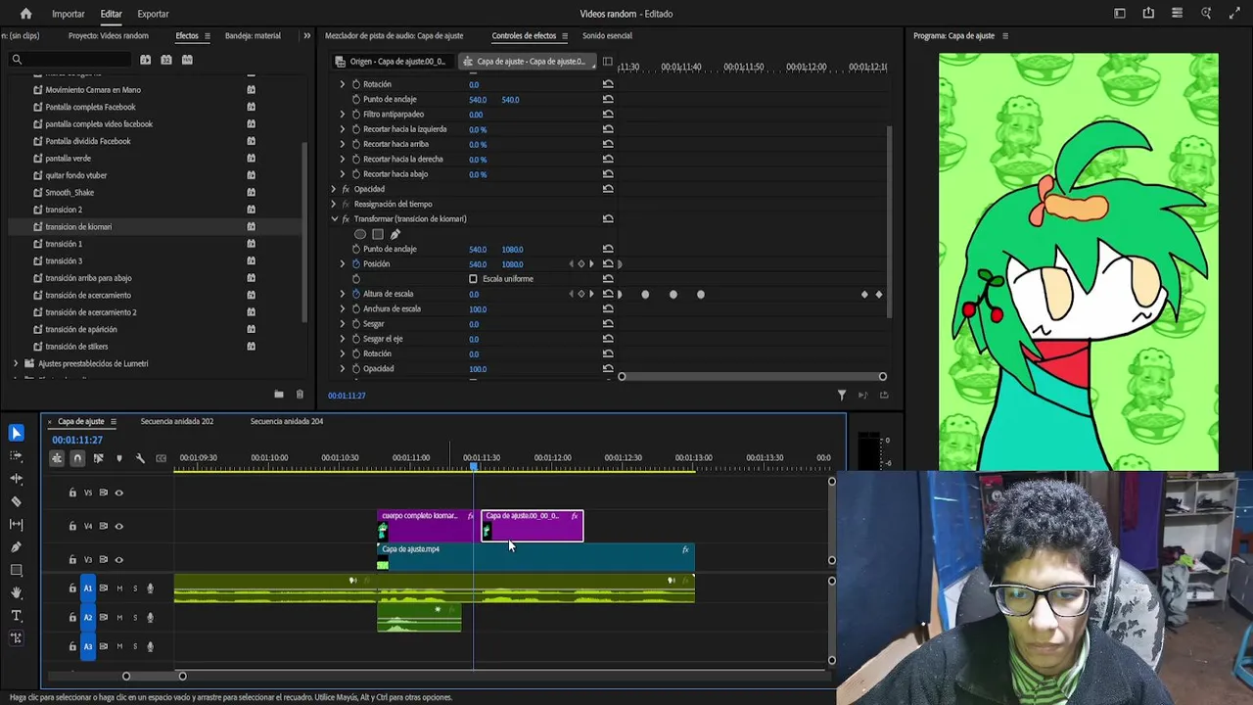Toggle animation stopwatch for Posición
The height and width of the screenshot is (705, 1253).
point(355,264)
